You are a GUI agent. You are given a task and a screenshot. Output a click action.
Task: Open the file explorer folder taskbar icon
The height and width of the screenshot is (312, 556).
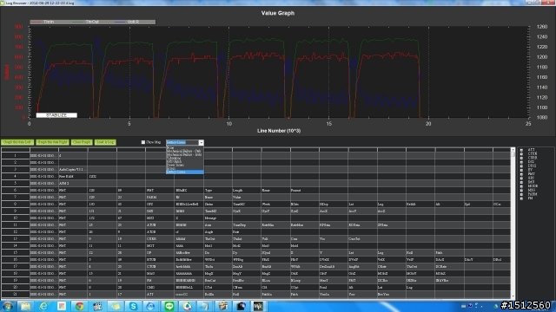click(x=25, y=306)
